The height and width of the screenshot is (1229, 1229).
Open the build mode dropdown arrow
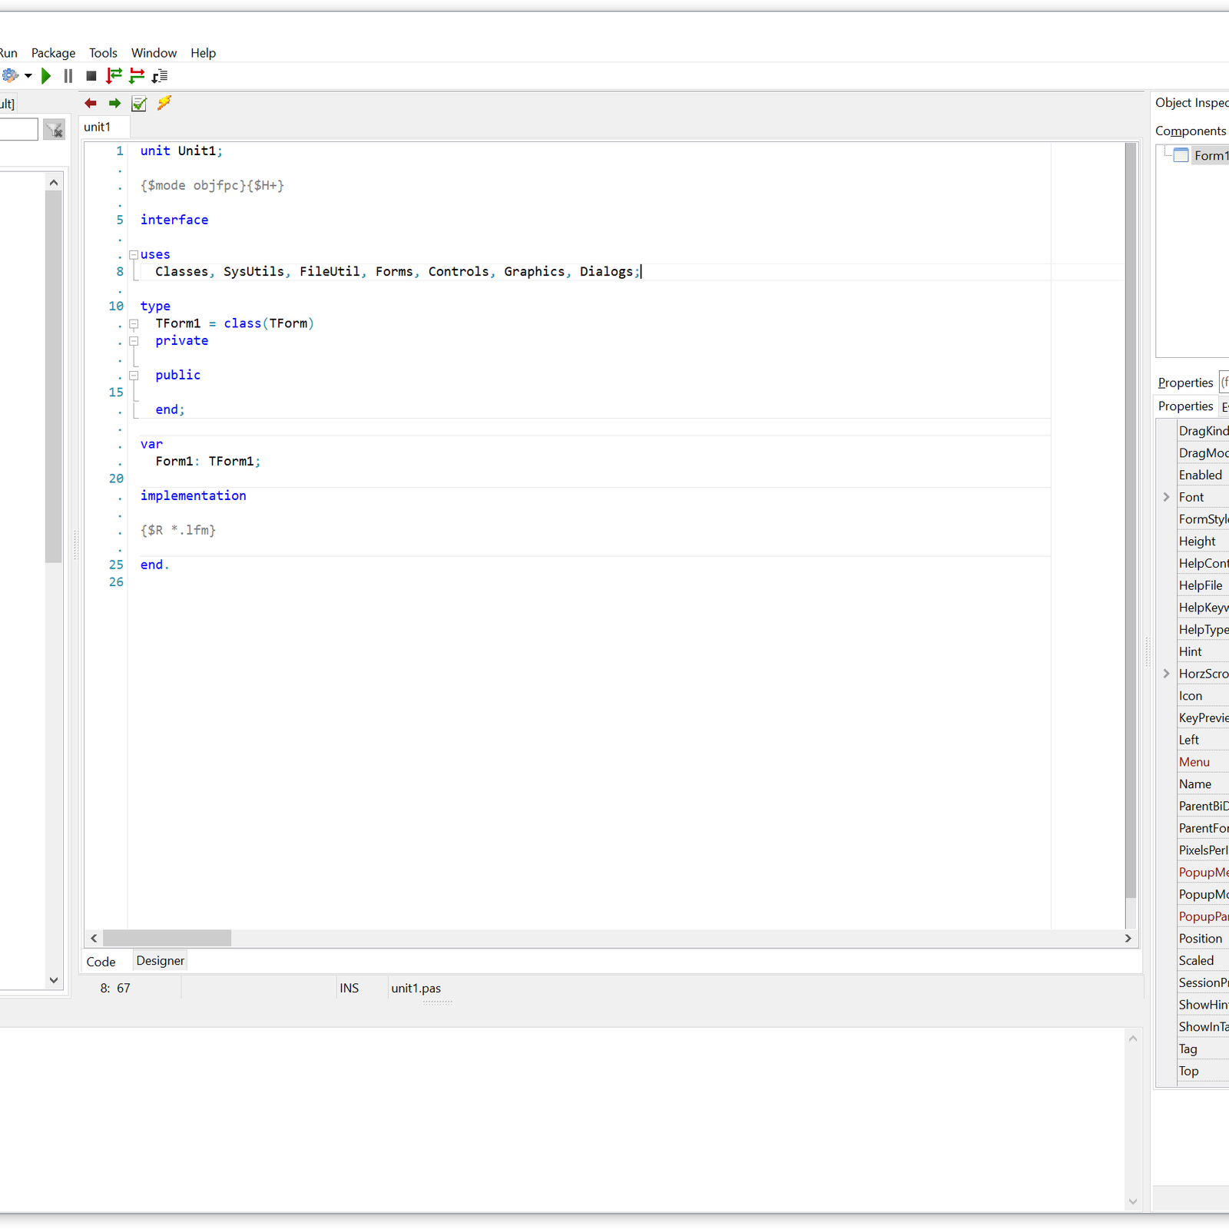(28, 76)
